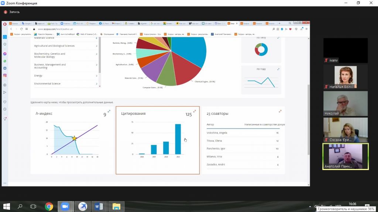Open coauthor Milaeva, Irina

[x=214, y=156]
